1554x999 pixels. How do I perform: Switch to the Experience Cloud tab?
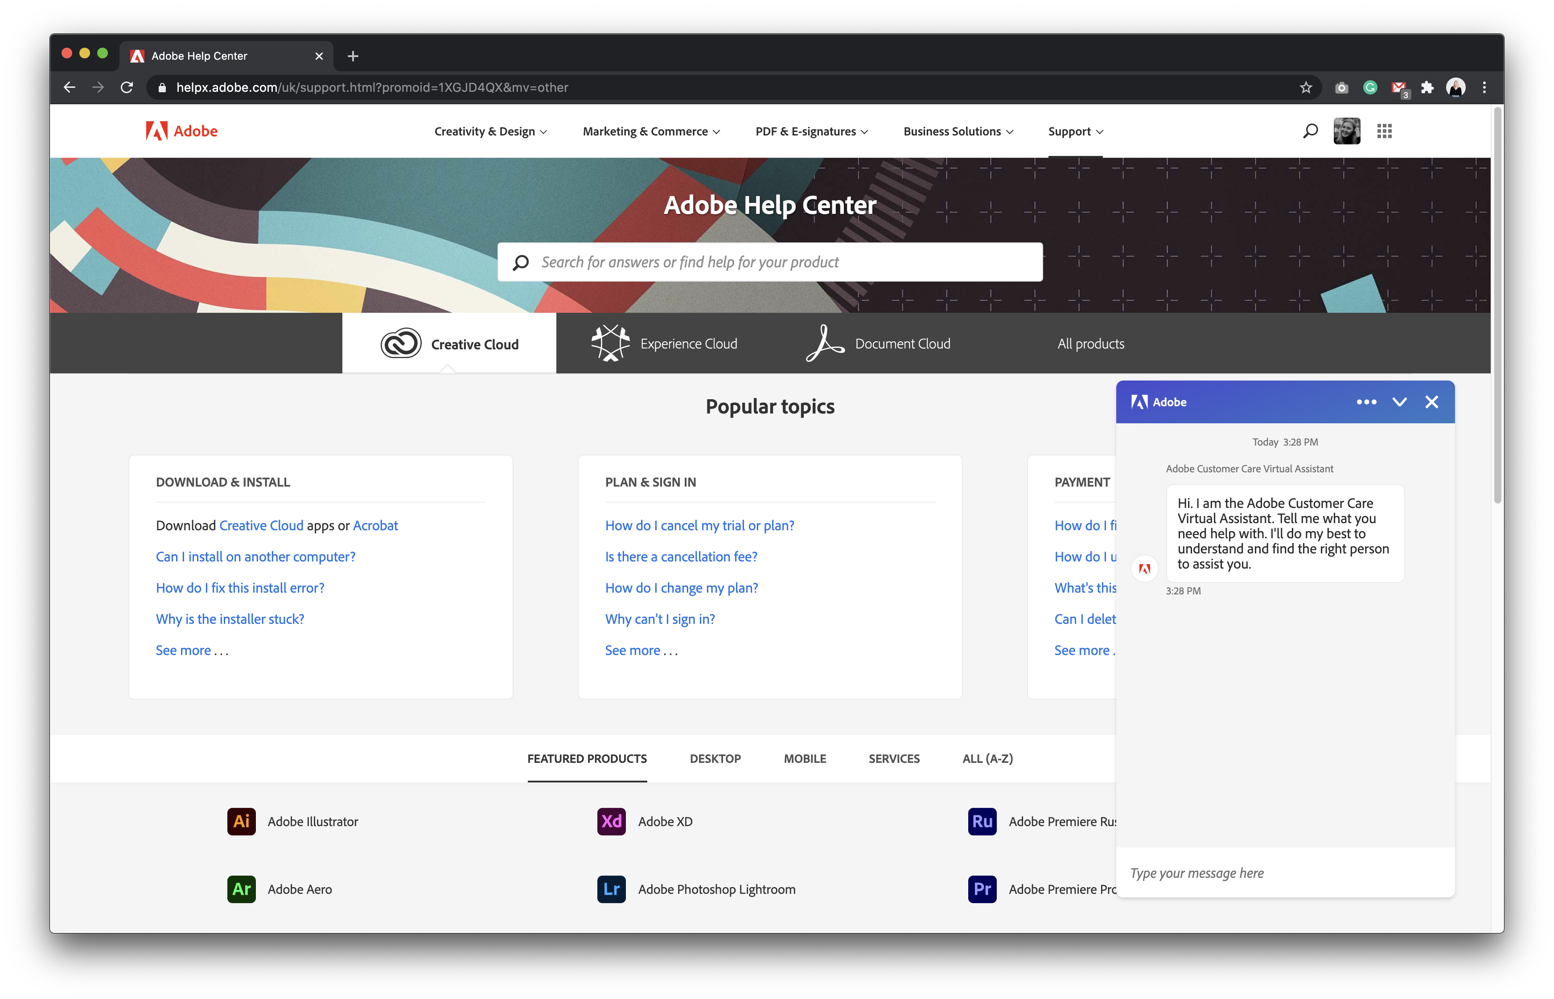[x=663, y=343]
